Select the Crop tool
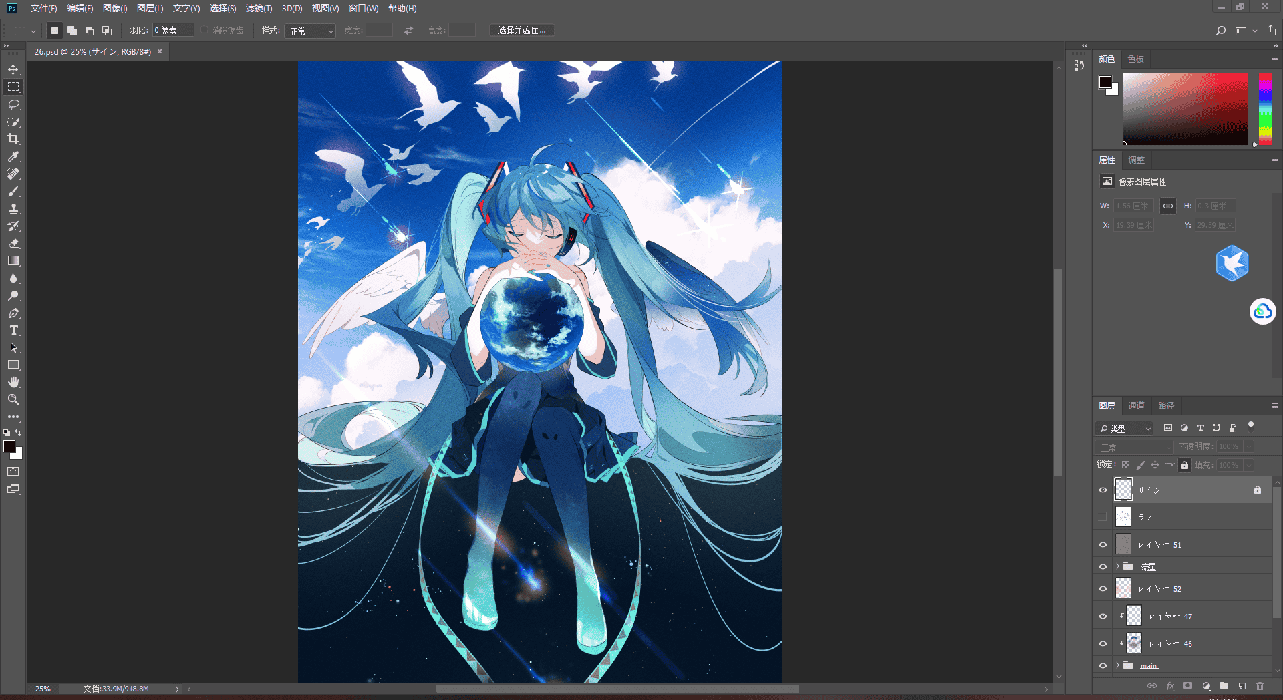Image resolution: width=1283 pixels, height=700 pixels. point(13,139)
